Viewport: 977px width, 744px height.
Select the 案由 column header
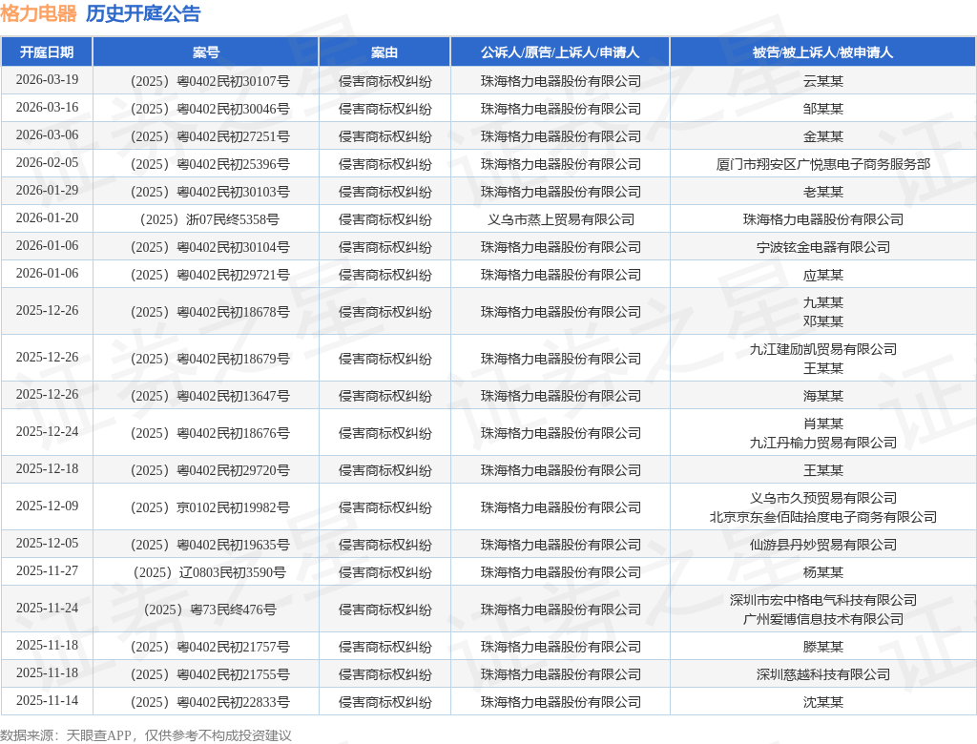click(385, 52)
